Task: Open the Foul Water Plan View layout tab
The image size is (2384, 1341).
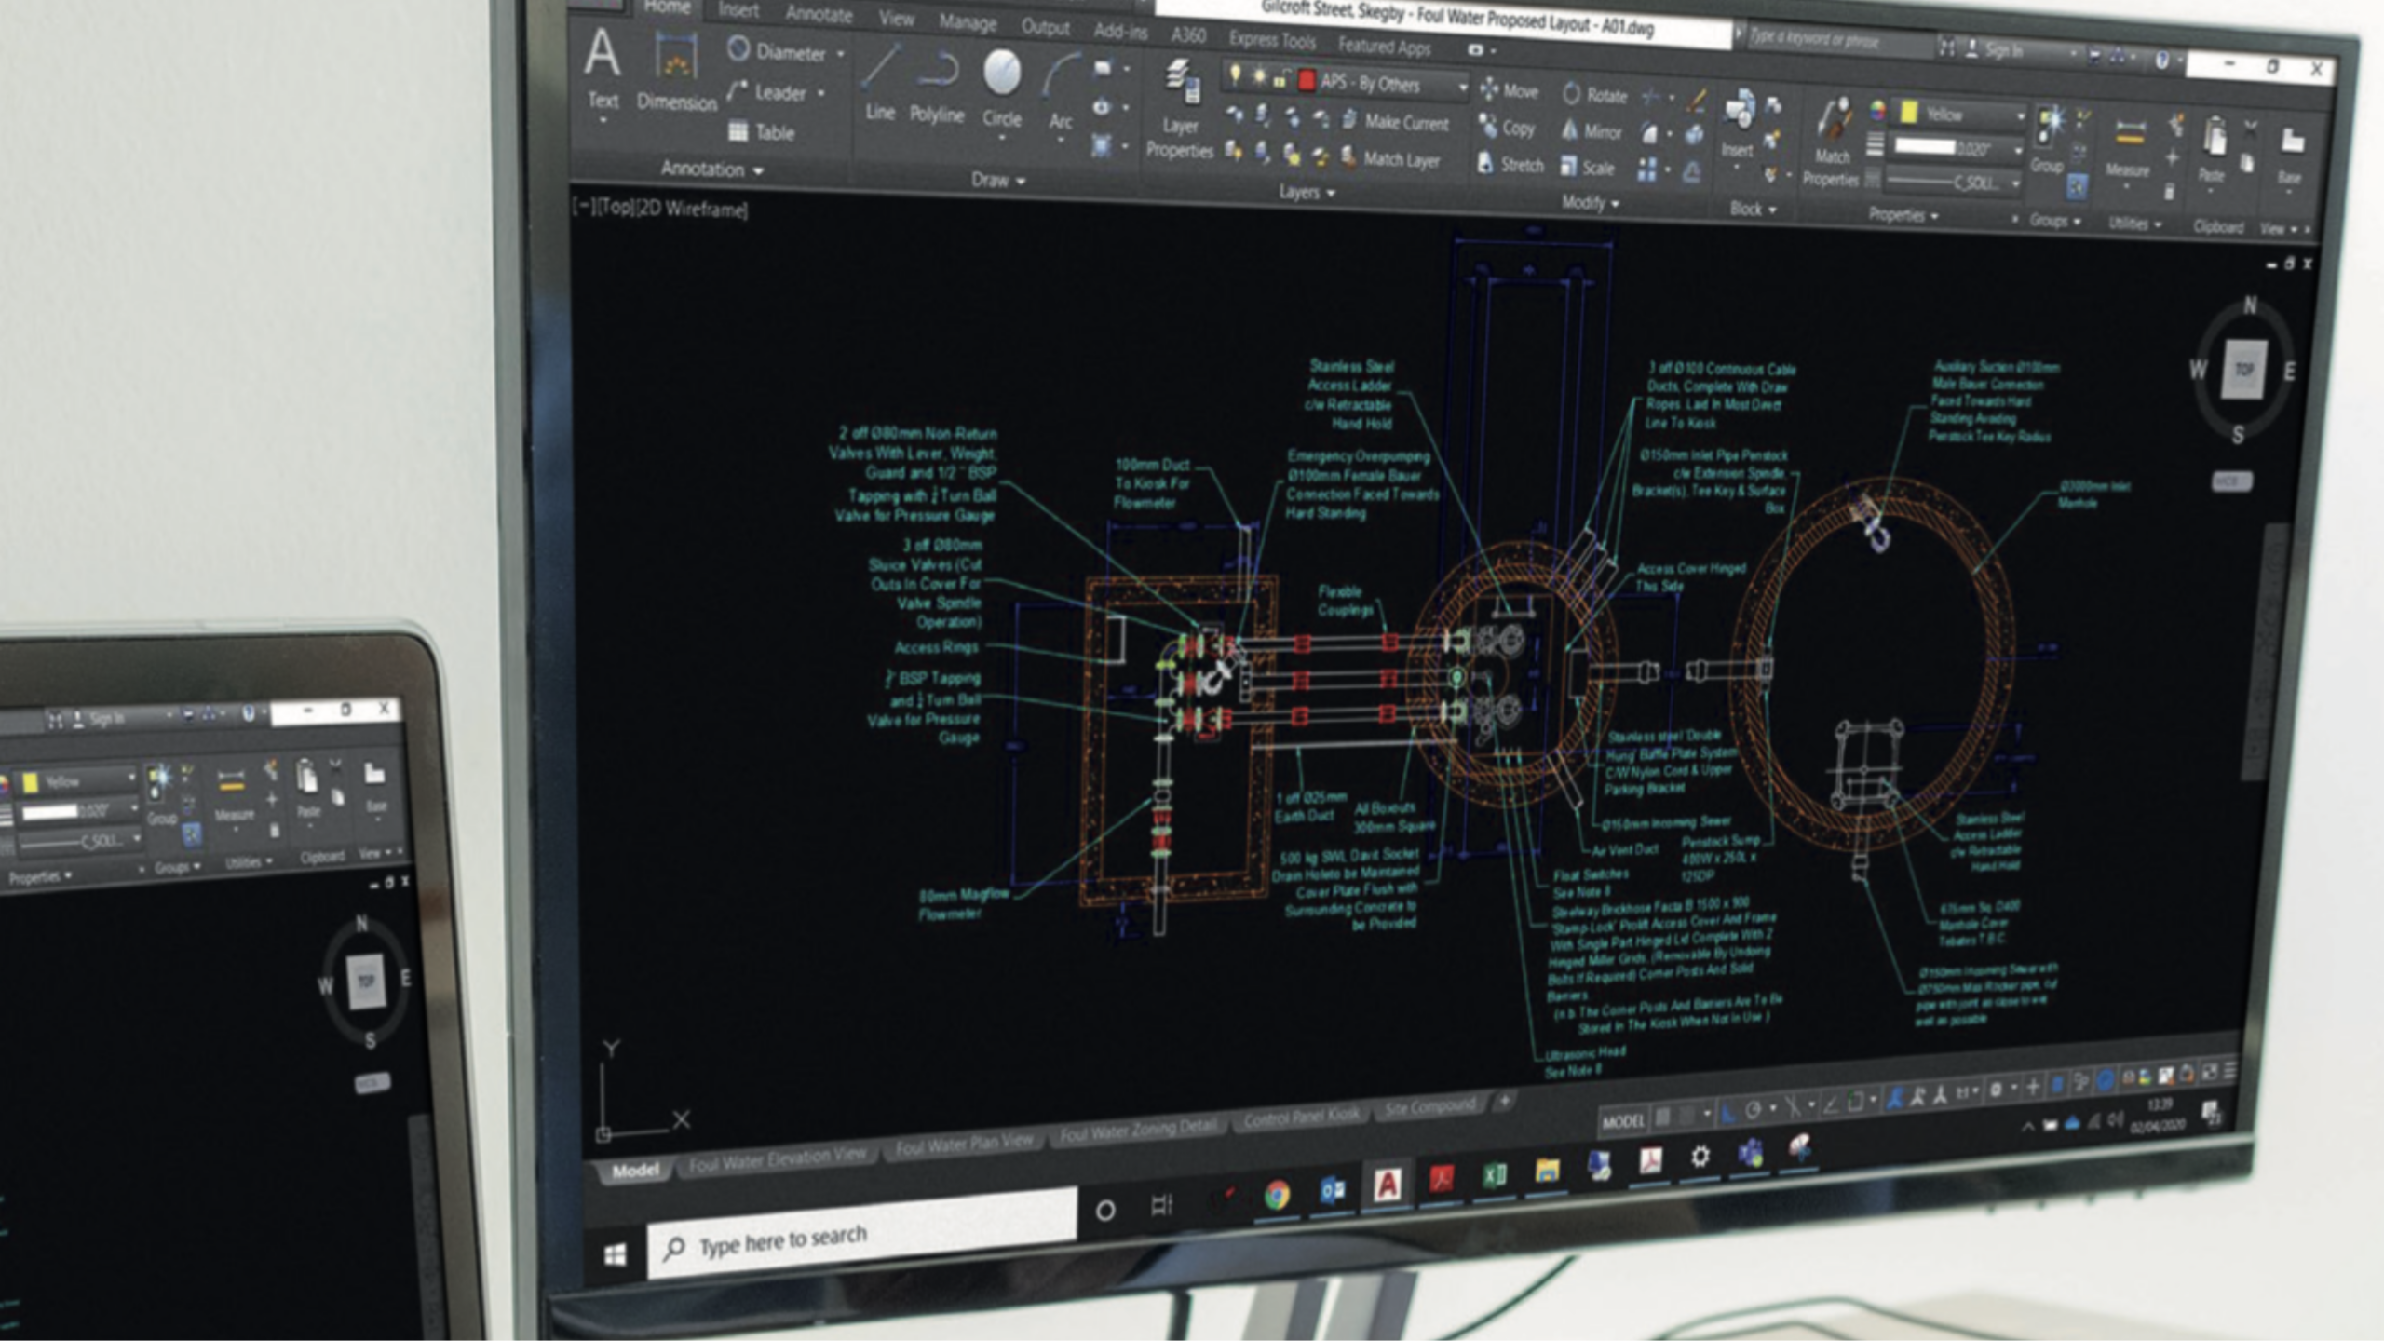Action: [x=964, y=1144]
